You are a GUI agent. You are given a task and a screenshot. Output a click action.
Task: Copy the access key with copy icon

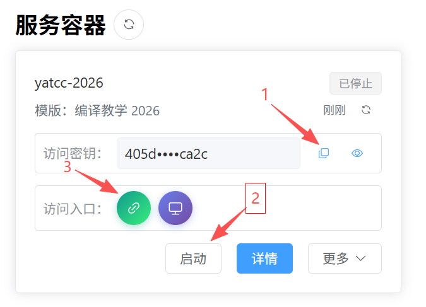point(324,153)
